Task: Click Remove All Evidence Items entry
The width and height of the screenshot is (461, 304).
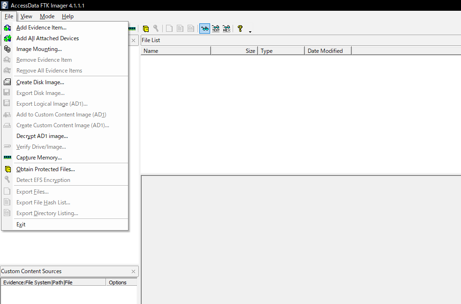Action: click(65, 71)
